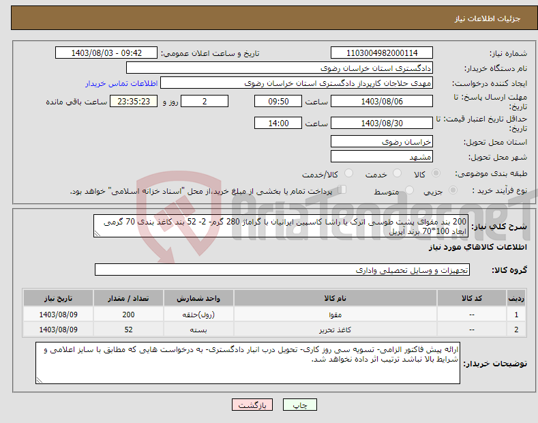Click the delivery province خراسان رضوی field

click(382, 141)
